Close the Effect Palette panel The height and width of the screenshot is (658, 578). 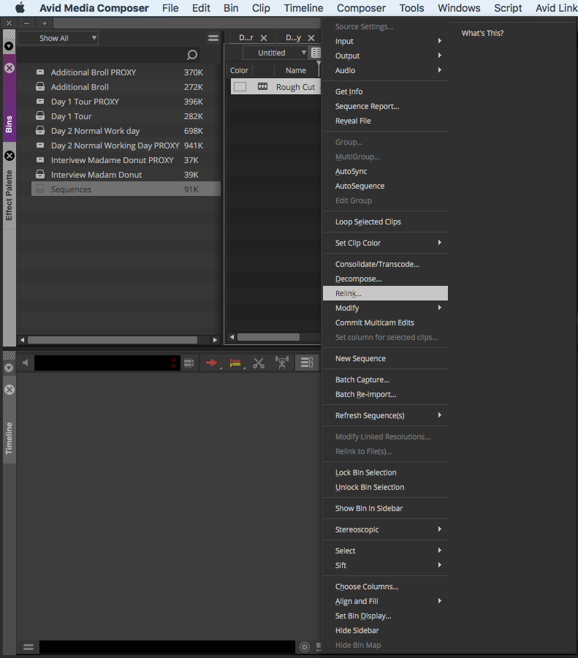coord(9,156)
